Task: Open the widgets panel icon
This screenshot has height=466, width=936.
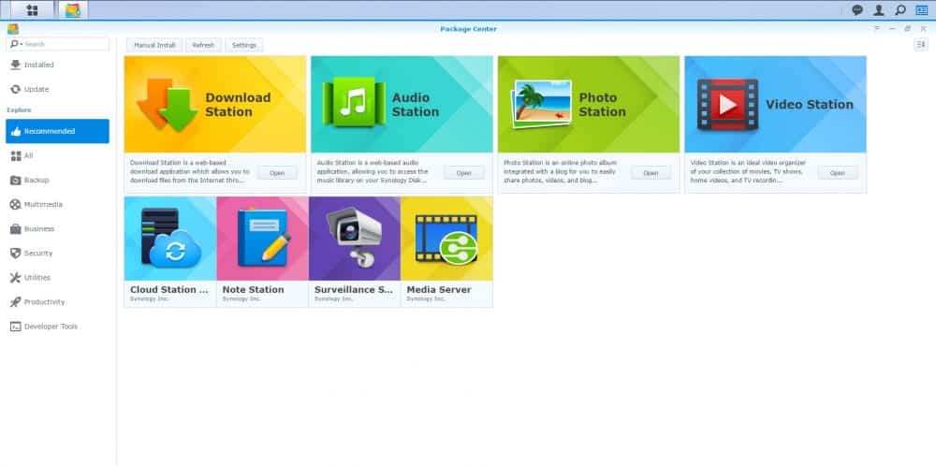Action: click(x=922, y=10)
